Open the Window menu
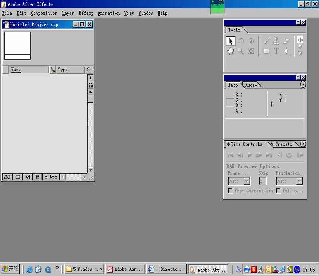This screenshot has width=319, height=276. [146, 13]
